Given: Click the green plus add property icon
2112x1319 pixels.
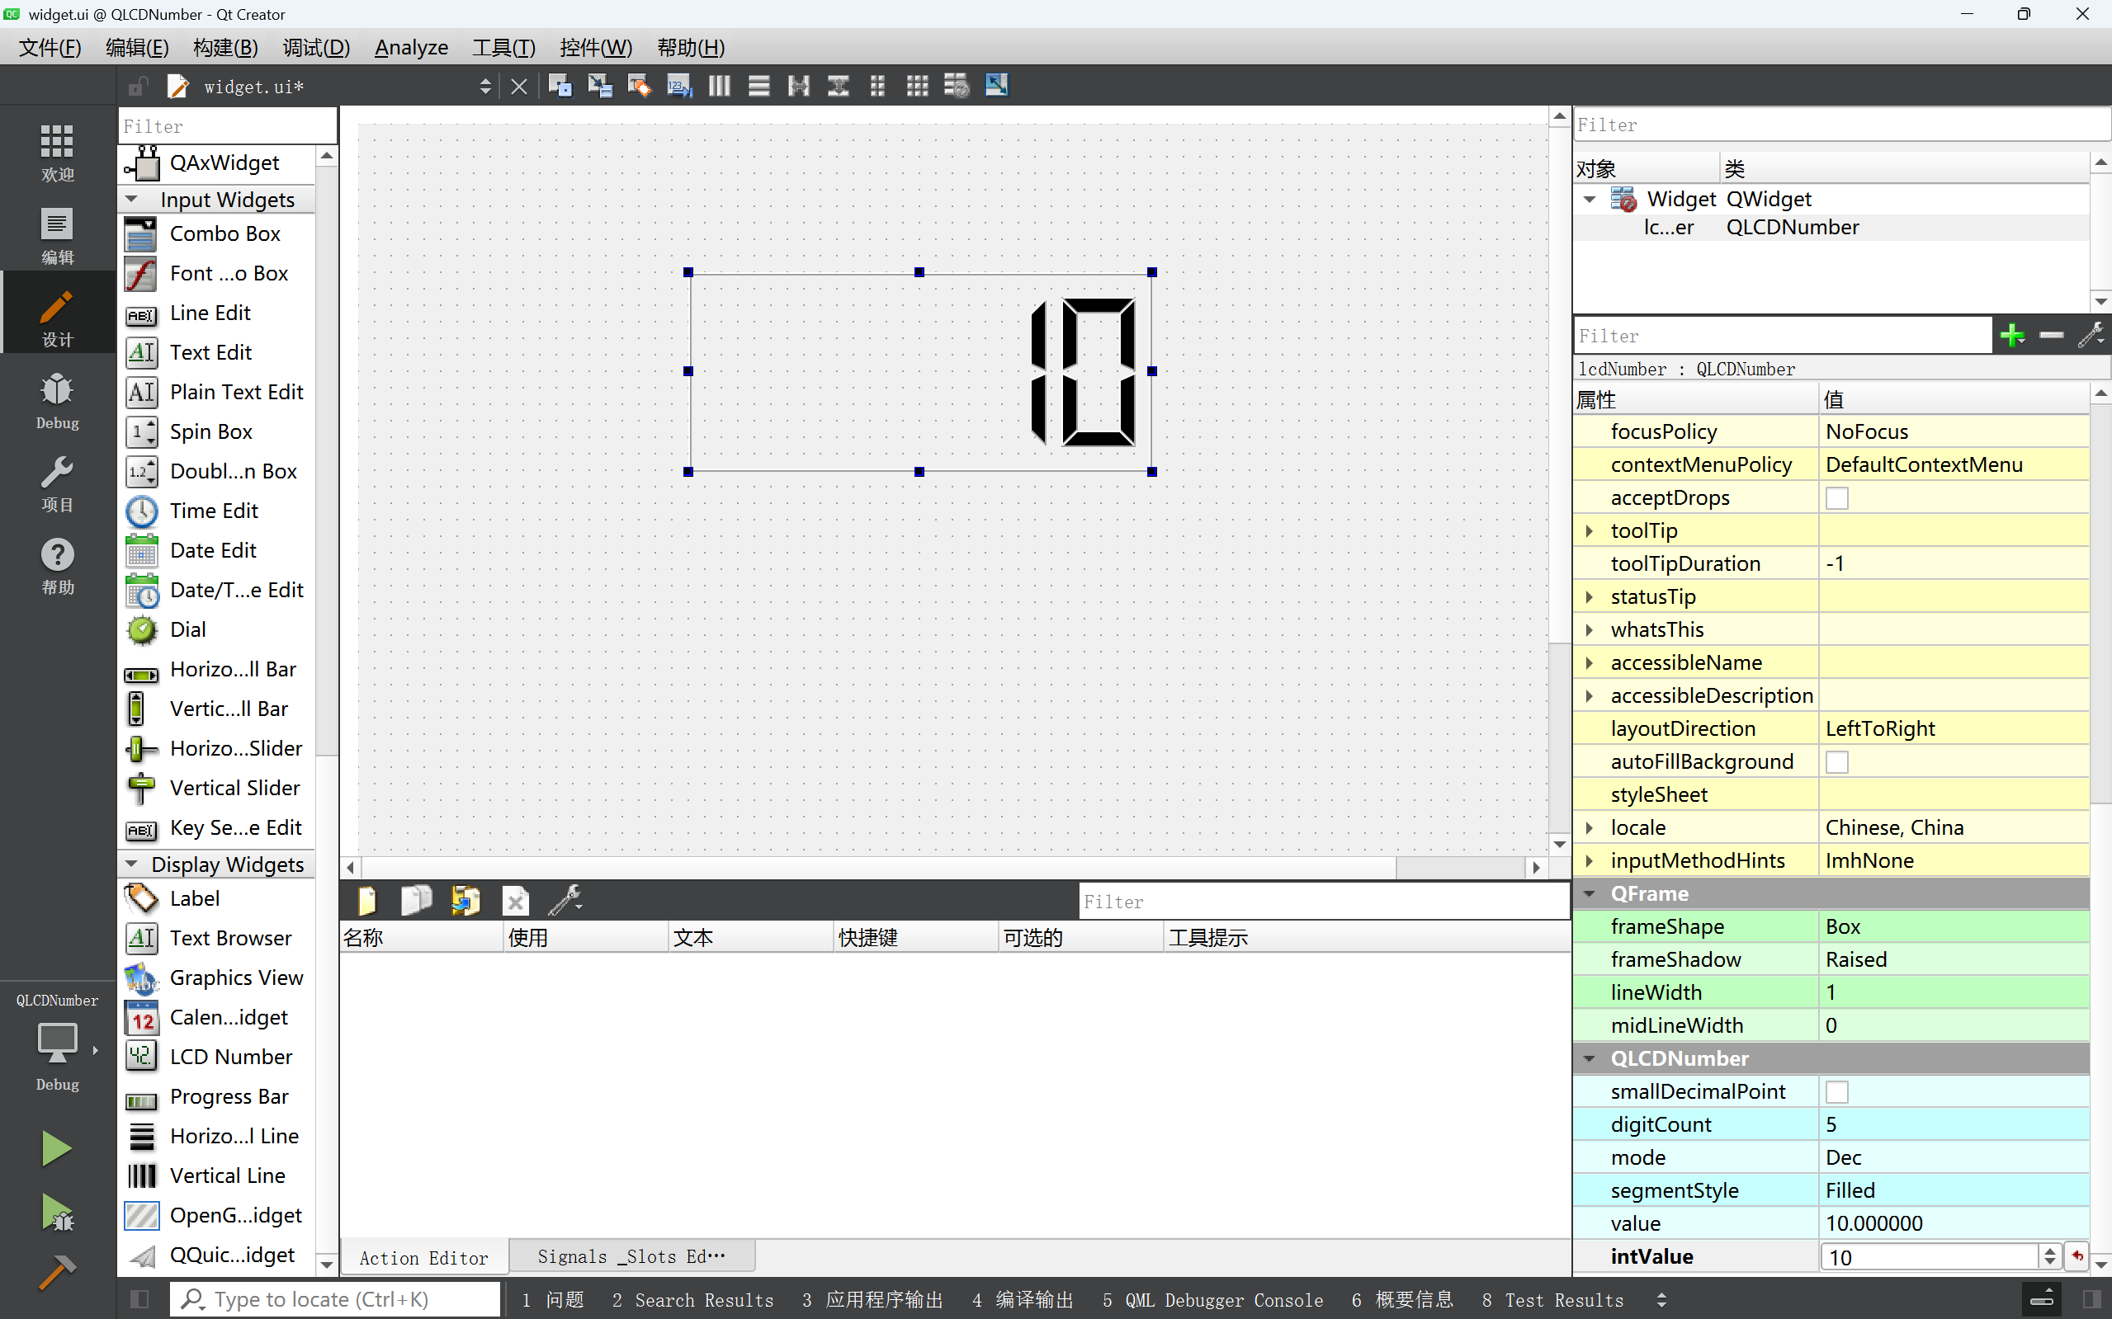Looking at the screenshot, I should click(2012, 335).
